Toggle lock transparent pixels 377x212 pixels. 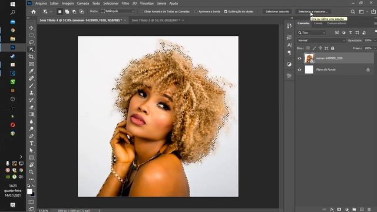coord(308,48)
